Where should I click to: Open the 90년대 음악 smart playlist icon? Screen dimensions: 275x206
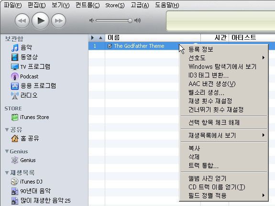pos(15,191)
